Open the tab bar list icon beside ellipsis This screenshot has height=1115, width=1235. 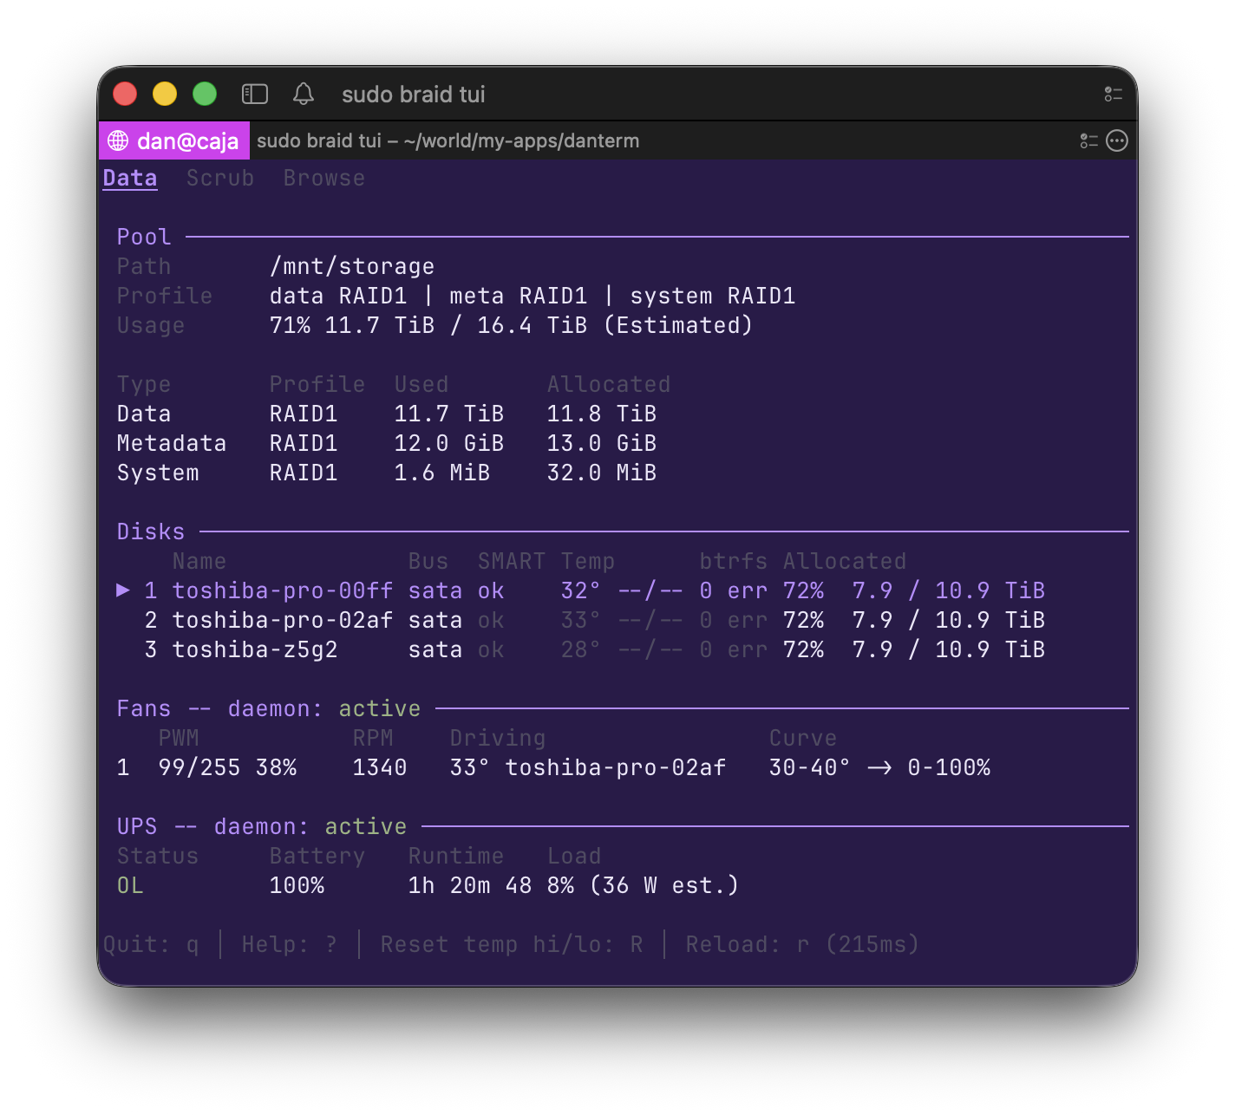(x=1089, y=140)
